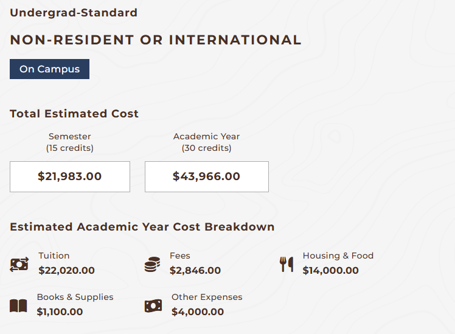Click the Books & Supplies amount $1,100.00

(60, 312)
